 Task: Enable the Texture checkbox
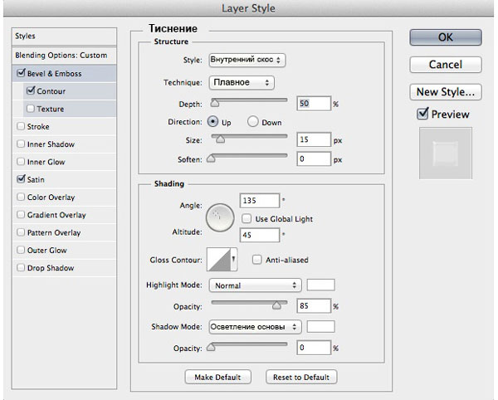(31, 109)
